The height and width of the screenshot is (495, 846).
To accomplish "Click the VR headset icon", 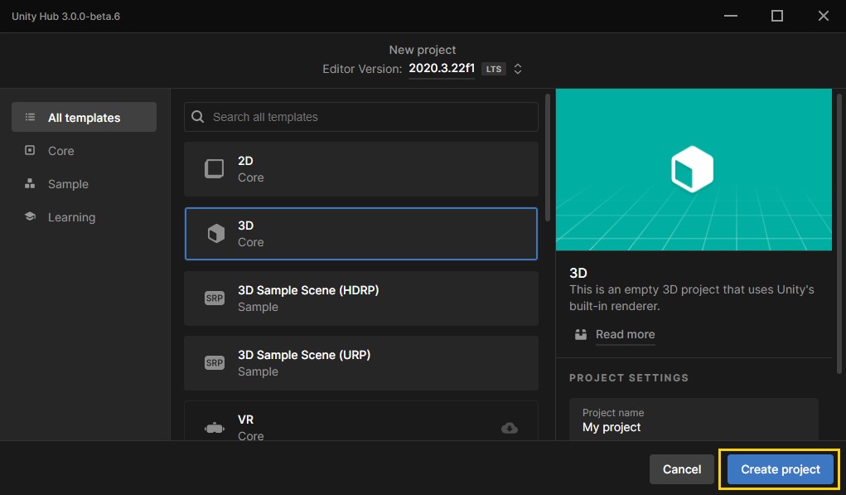I will tap(215, 428).
